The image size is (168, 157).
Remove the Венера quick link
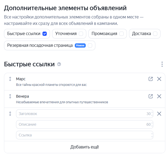[159, 96]
